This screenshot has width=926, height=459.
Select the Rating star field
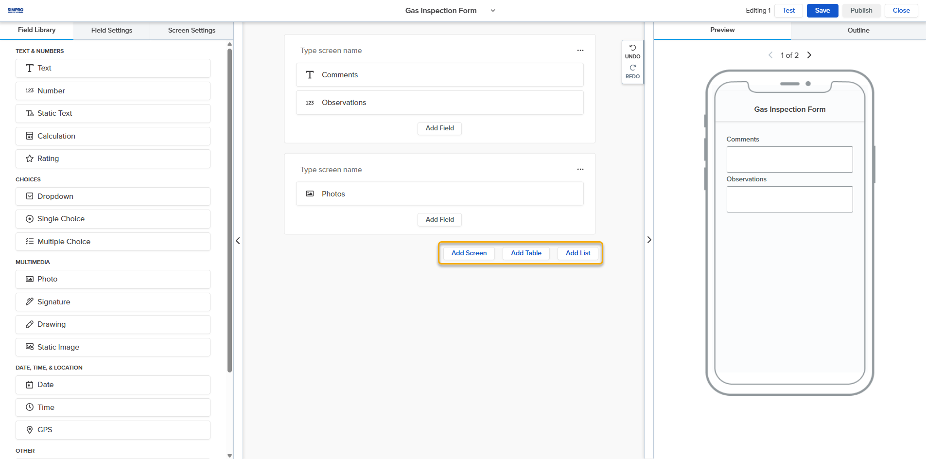[x=113, y=159]
